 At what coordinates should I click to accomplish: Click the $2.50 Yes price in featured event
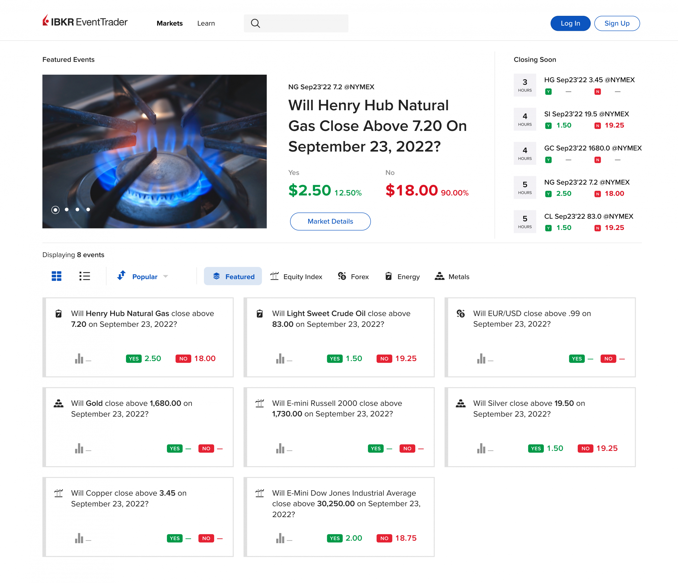point(310,190)
